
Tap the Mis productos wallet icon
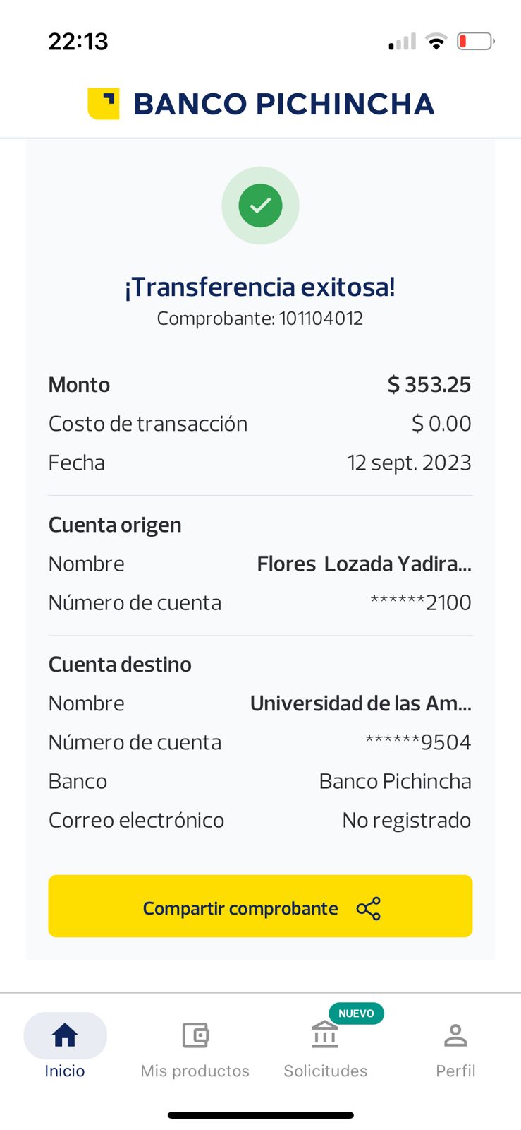[195, 1035]
